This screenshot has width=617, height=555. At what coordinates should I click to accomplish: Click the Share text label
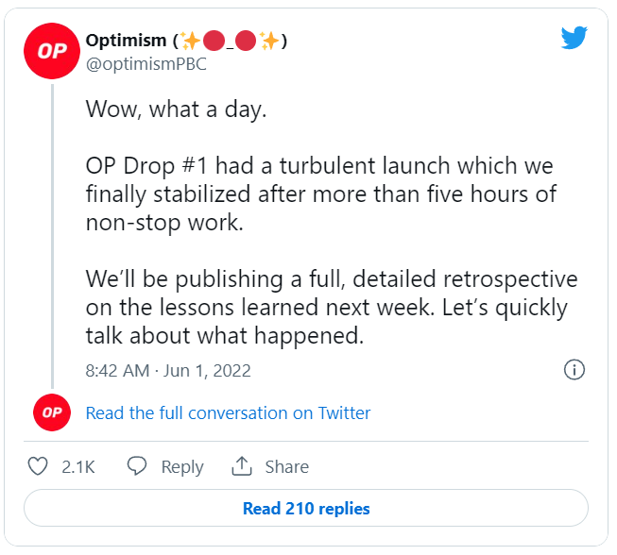pos(287,467)
